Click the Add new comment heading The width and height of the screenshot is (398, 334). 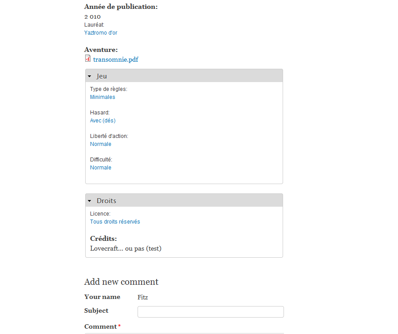coord(121,282)
